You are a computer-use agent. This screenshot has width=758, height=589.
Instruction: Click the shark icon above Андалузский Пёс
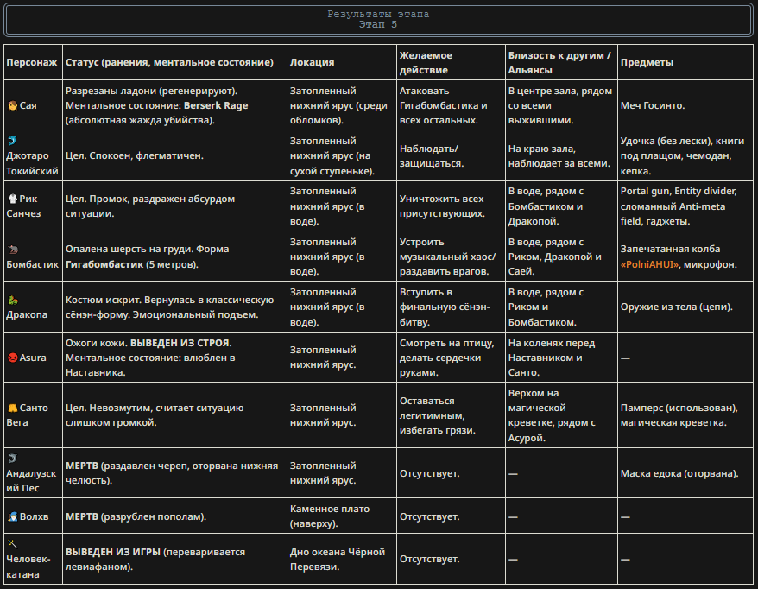(x=13, y=459)
